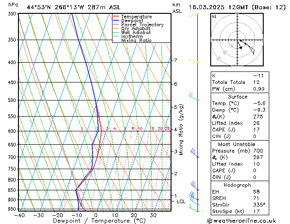Click the '-40' temperature axis tick label

(x=19, y=215)
